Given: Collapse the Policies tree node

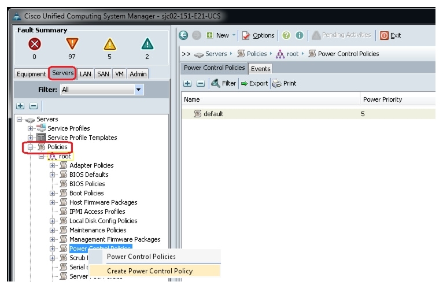Looking at the screenshot, I should (30, 147).
